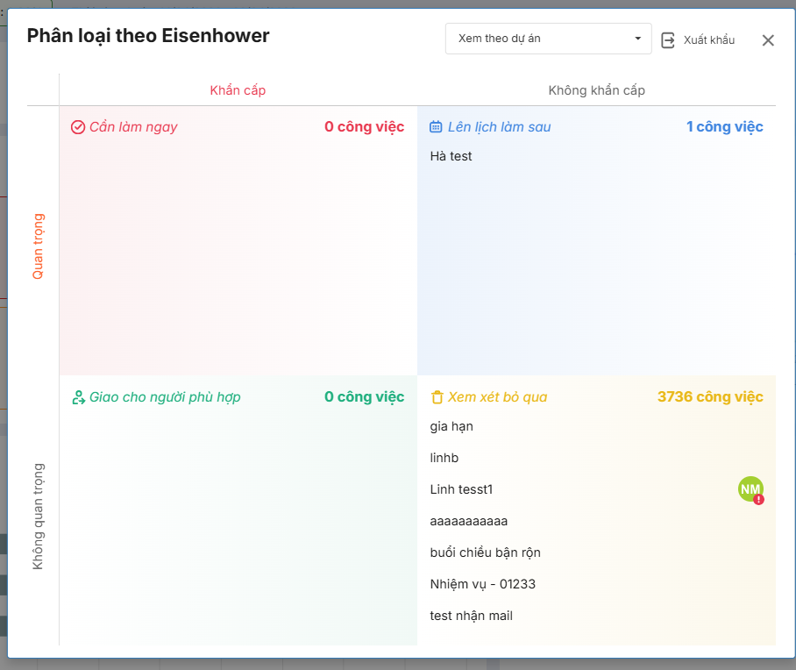Open the linhb task
796x670 pixels.
click(444, 458)
